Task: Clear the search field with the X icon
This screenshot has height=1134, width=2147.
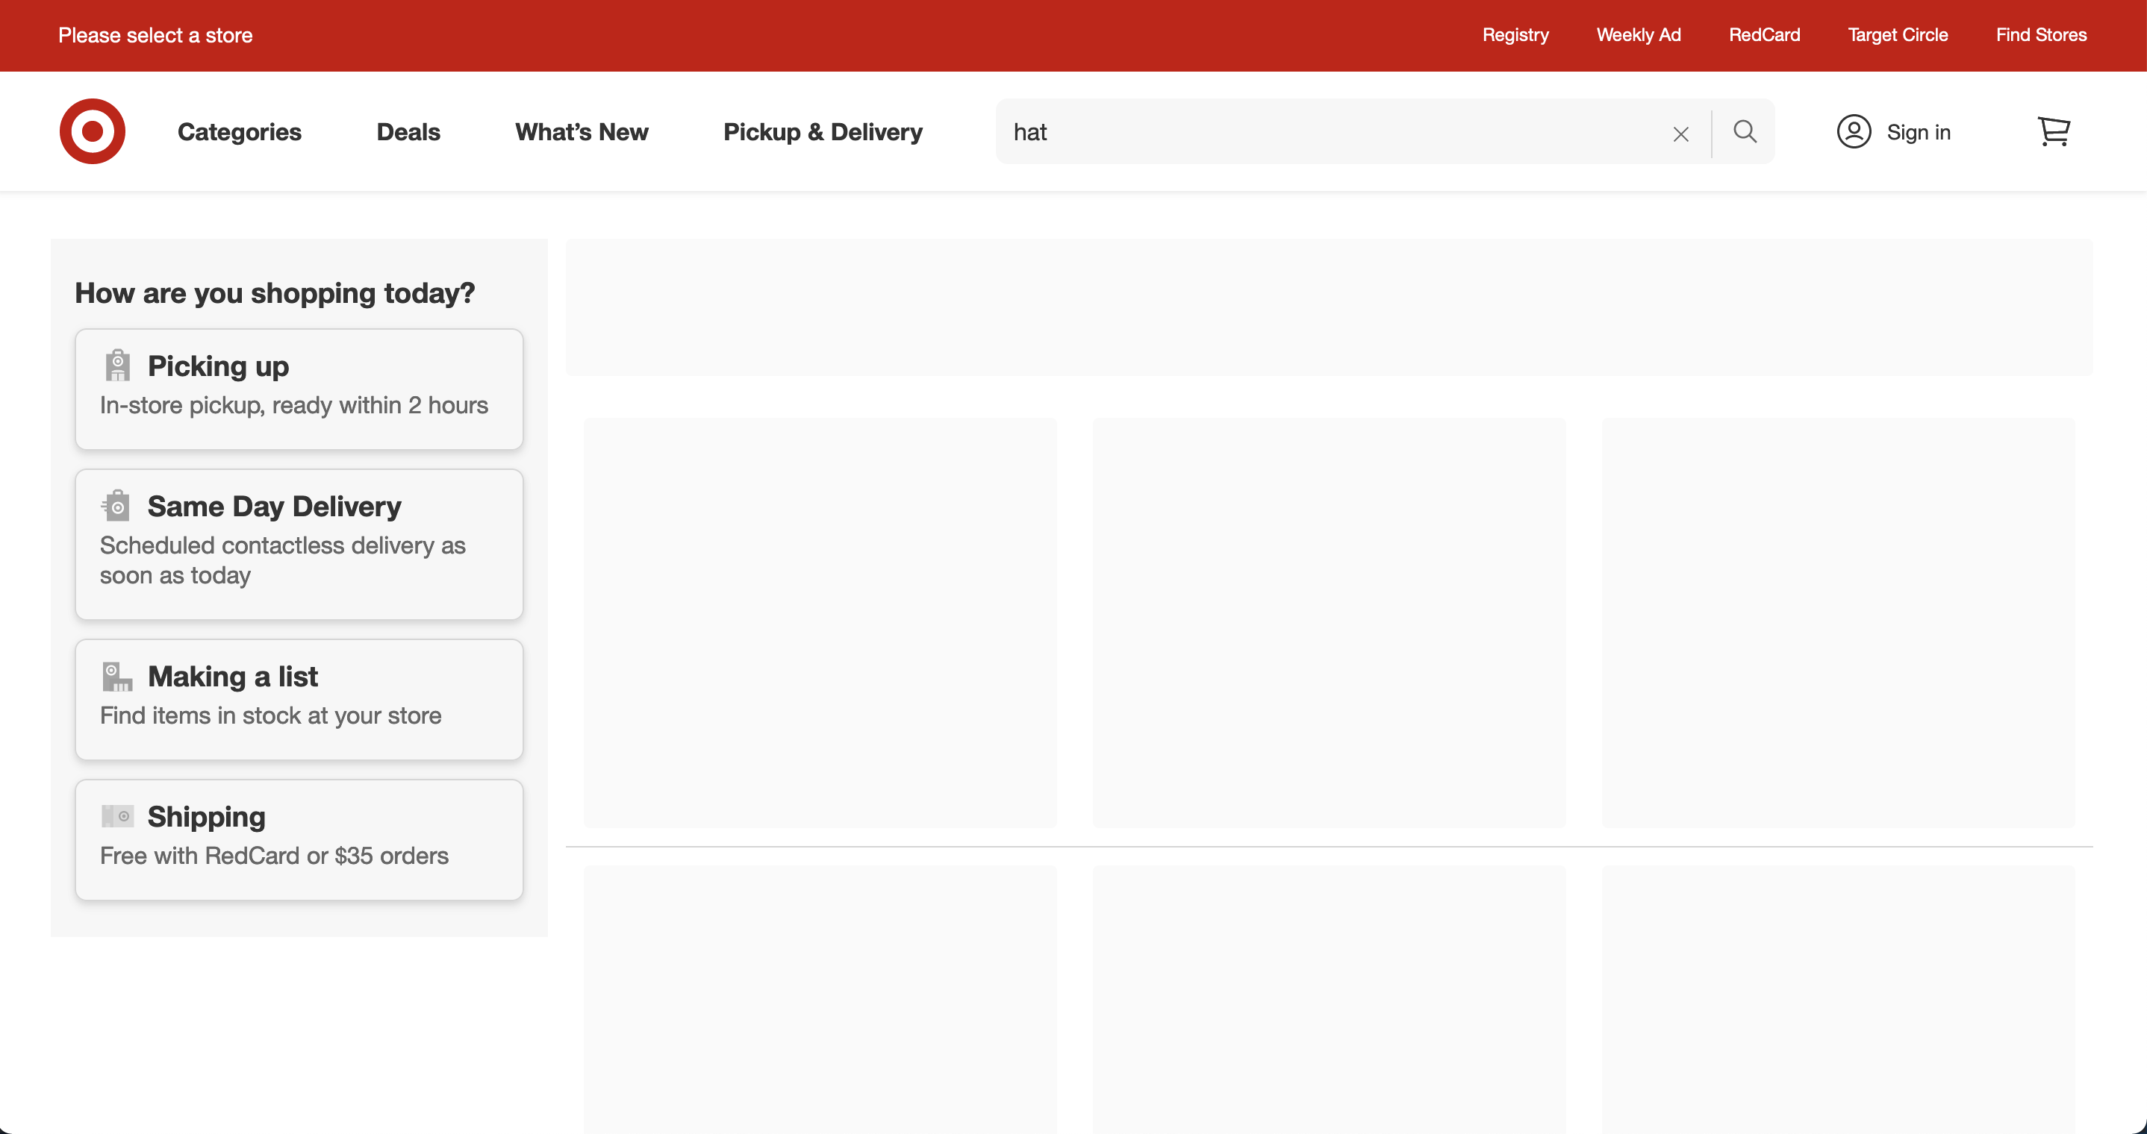Action: pyautogui.click(x=1680, y=133)
